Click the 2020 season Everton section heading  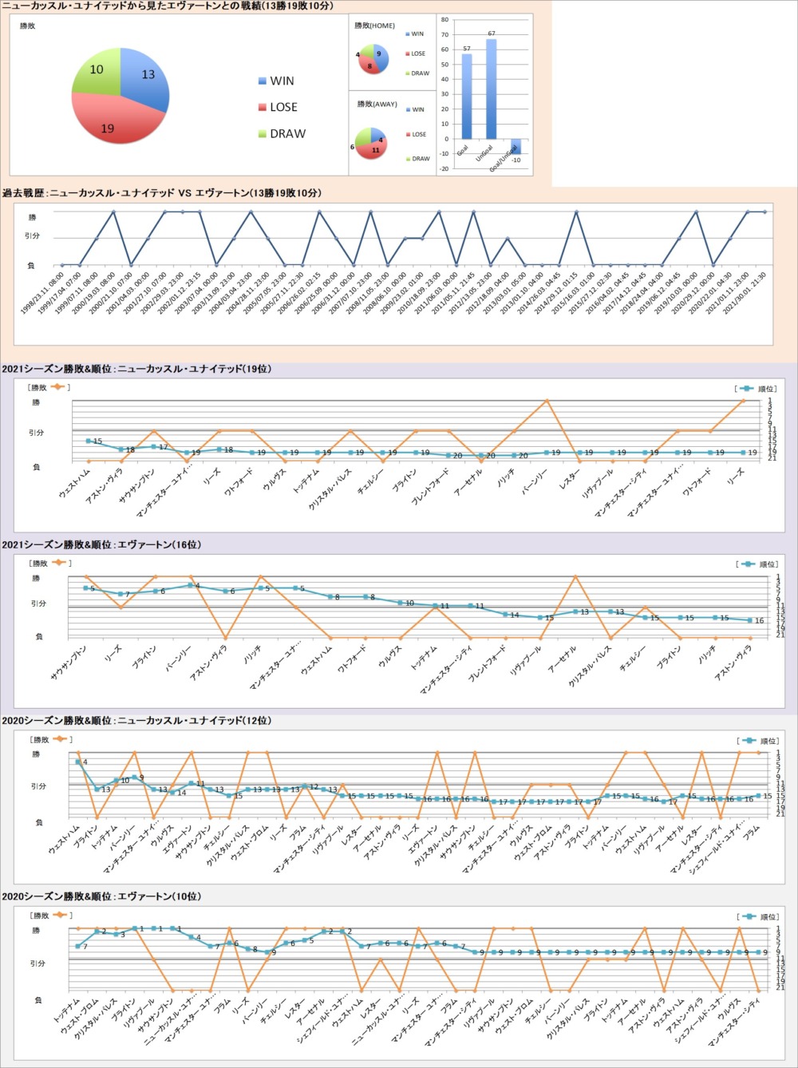point(101,896)
